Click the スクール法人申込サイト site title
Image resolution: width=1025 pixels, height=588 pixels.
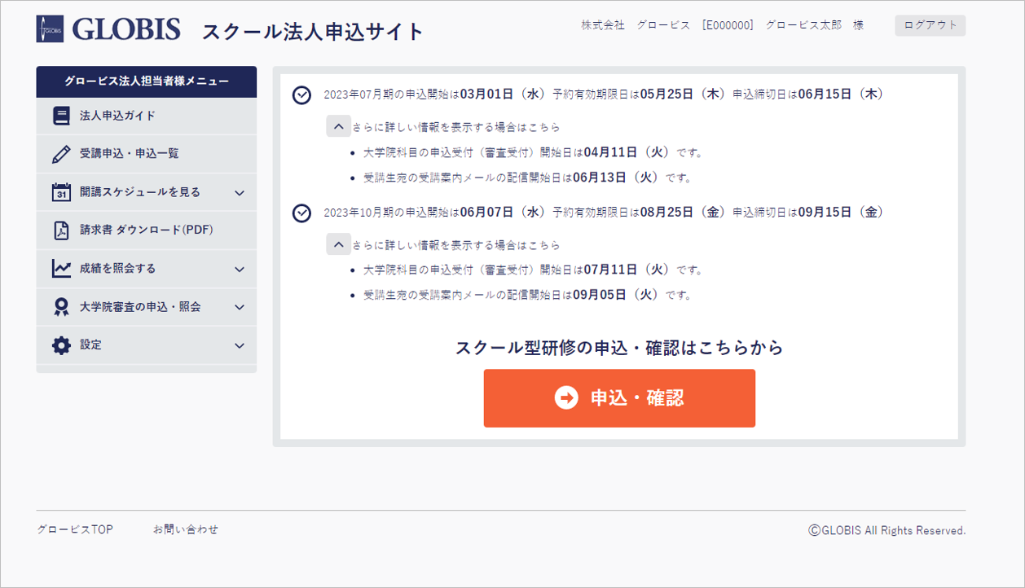click(313, 32)
